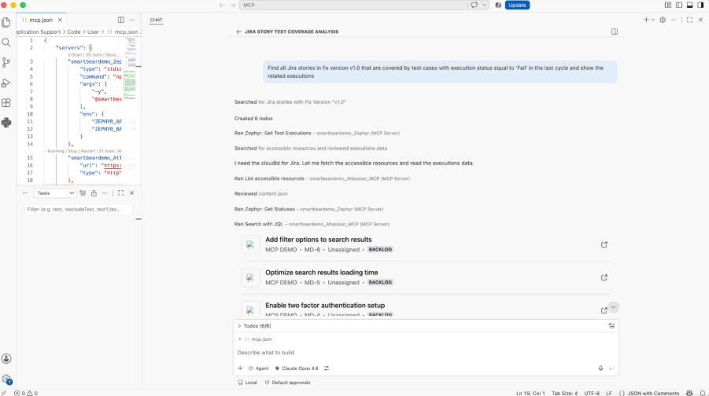Toggle output panel scroll lock
This screenshot has height=396, width=709.
94,193
